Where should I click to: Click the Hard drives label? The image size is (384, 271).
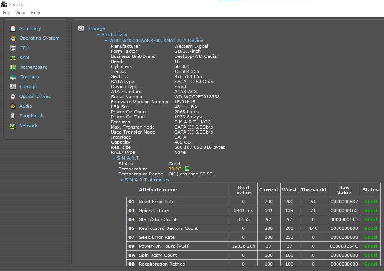tap(114, 35)
